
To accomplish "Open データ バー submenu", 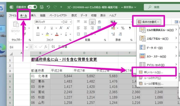I will (x=158, y=48).
